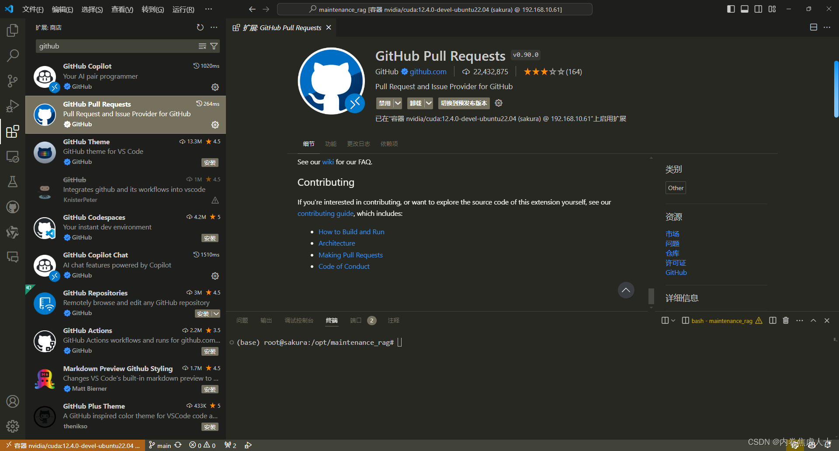Clear extensions search results
The height and width of the screenshot is (451, 839).
pos(202,46)
